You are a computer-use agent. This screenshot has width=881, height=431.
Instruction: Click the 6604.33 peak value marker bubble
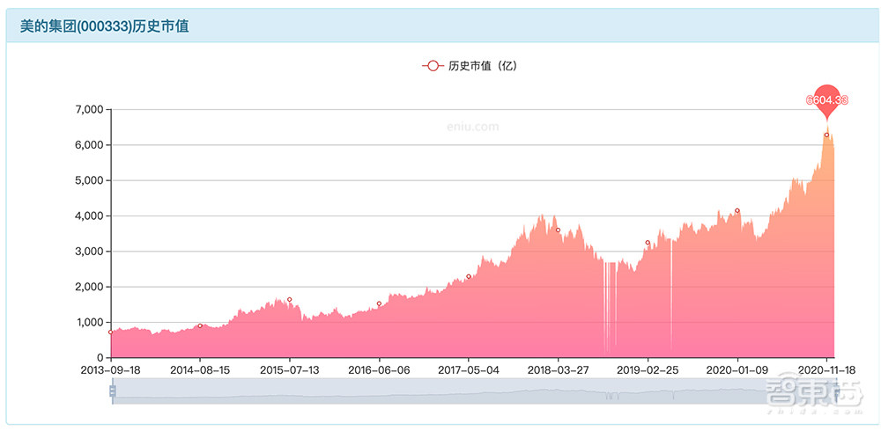click(x=826, y=99)
